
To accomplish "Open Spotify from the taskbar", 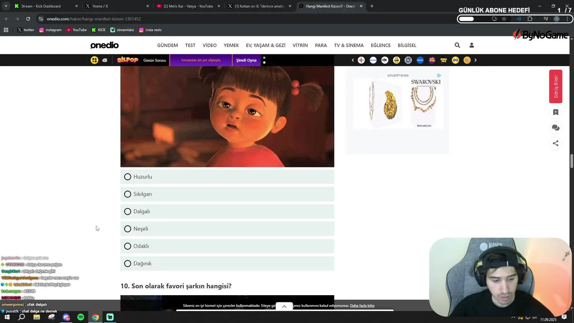I will [x=81, y=317].
